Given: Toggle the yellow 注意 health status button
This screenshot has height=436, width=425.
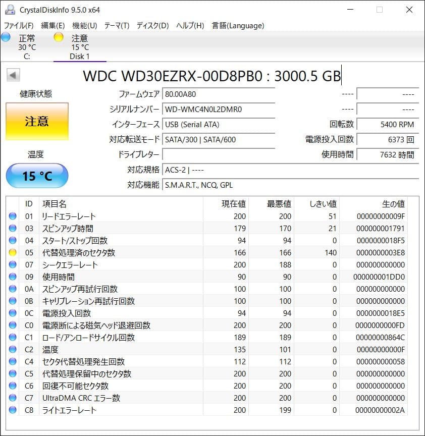Looking at the screenshot, I should point(37,121).
